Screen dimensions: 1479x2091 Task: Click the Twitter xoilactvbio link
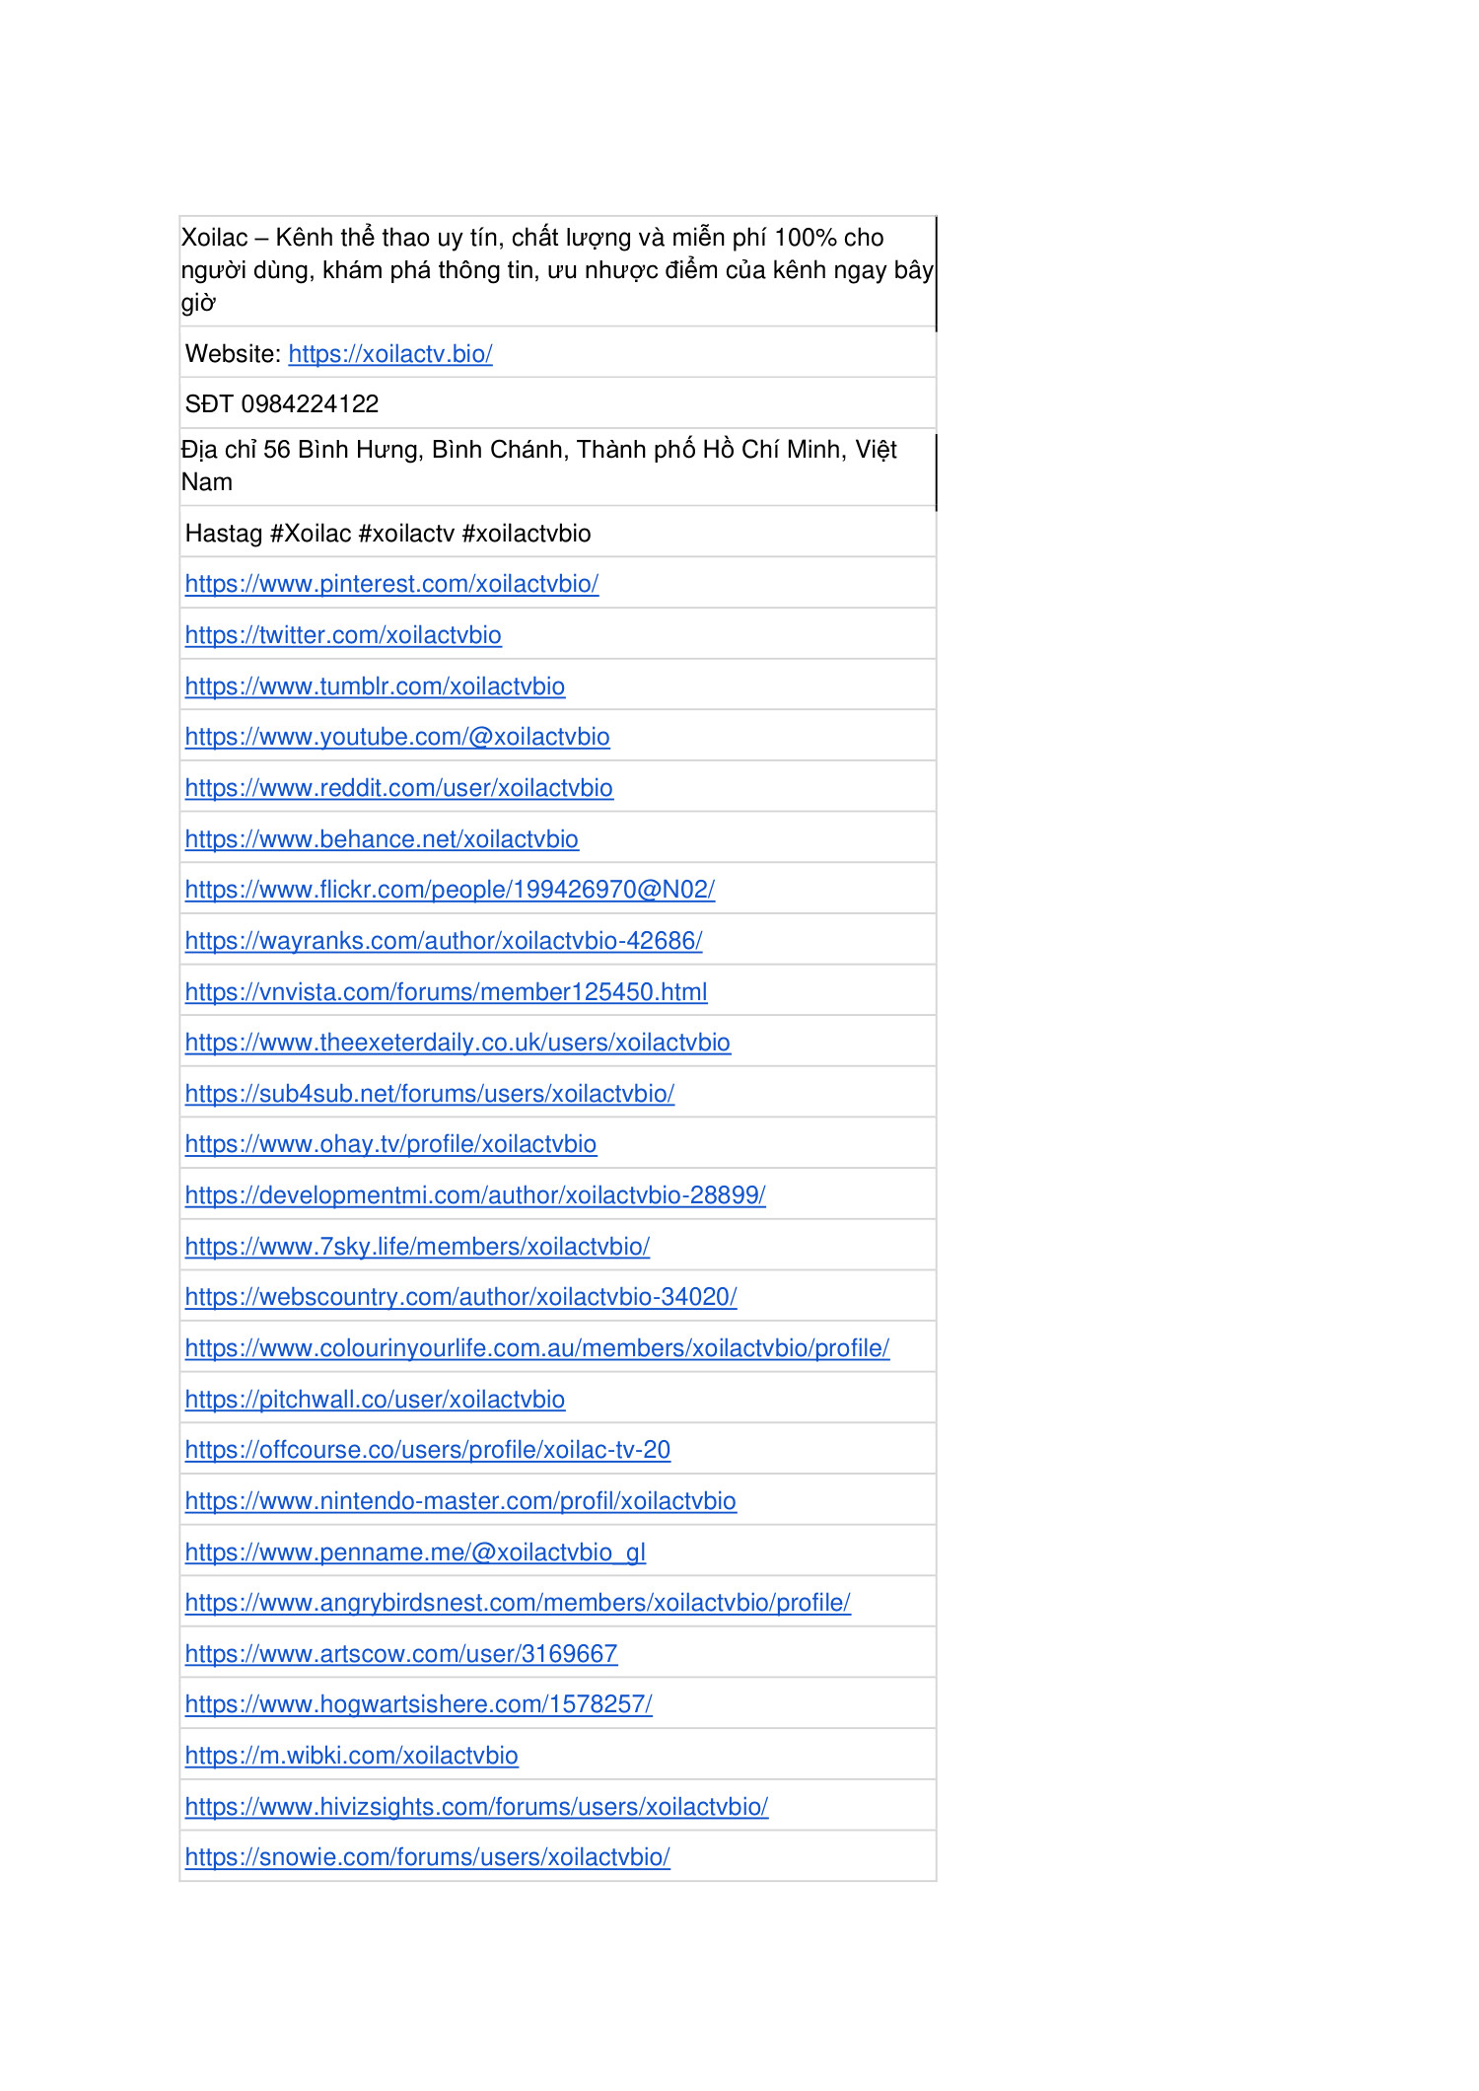point(343,635)
